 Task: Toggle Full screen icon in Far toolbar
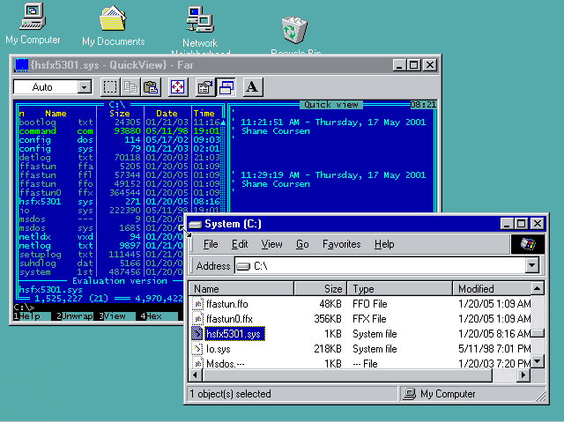(178, 87)
